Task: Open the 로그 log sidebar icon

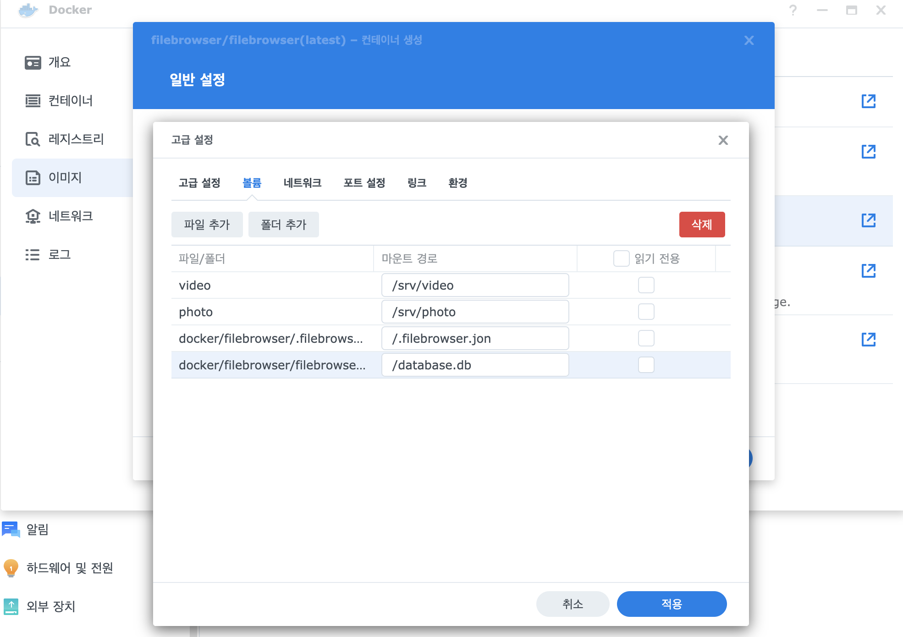Action: (x=33, y=255)
